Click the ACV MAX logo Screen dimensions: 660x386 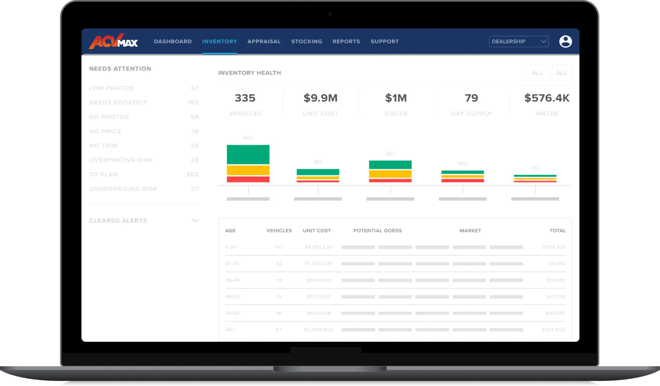(113, 41)
